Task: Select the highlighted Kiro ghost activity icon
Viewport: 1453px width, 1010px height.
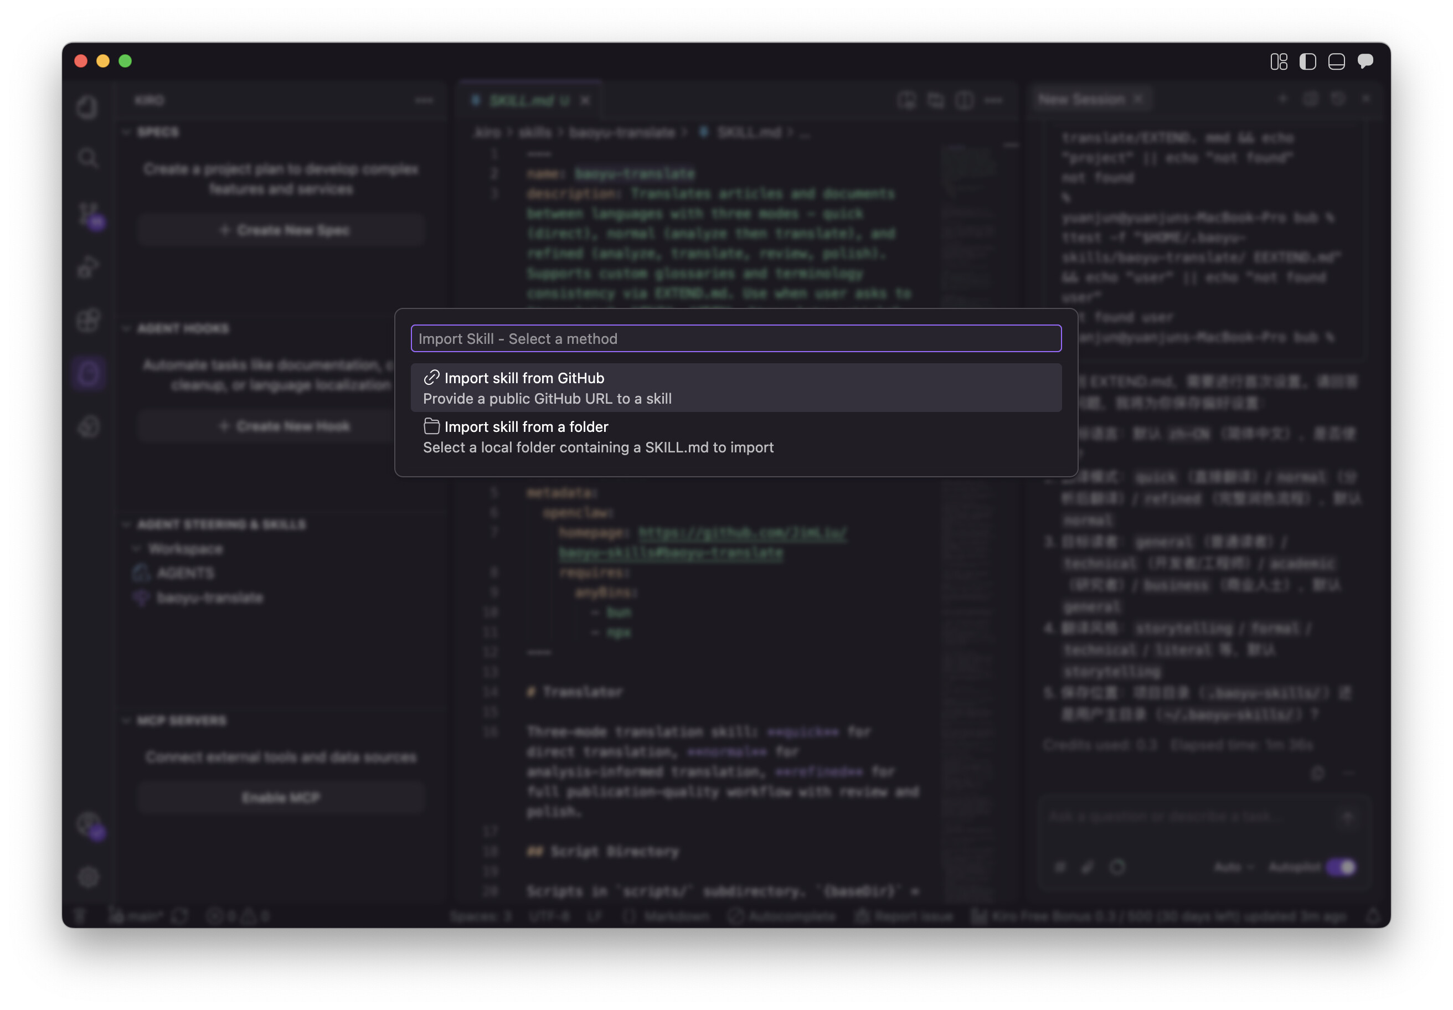Action: point(88,374)
